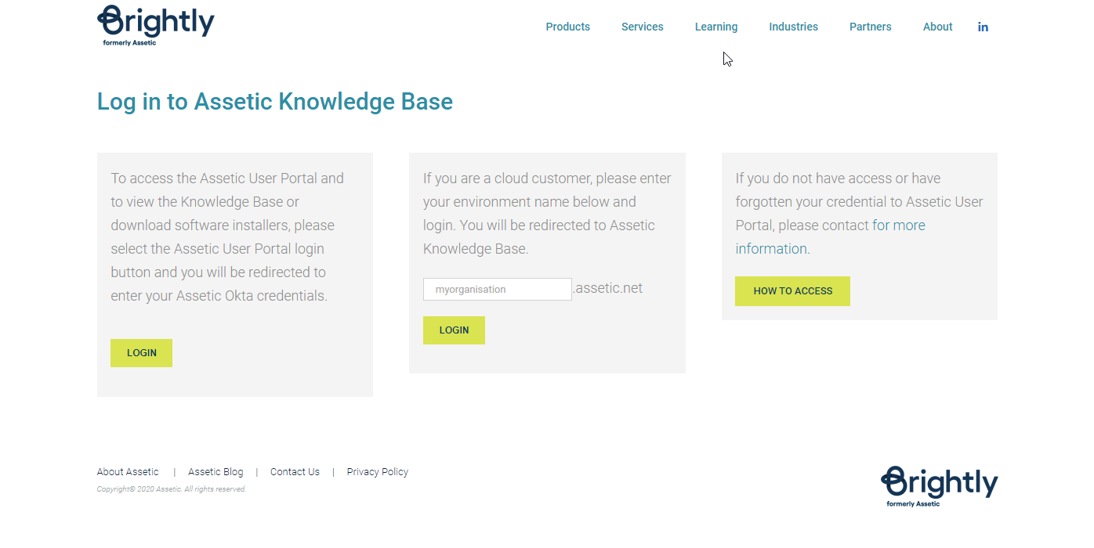Open the Assetic Blog footer link
Viewport: 1094px width, 548px height.
click(x=216, y=472)
